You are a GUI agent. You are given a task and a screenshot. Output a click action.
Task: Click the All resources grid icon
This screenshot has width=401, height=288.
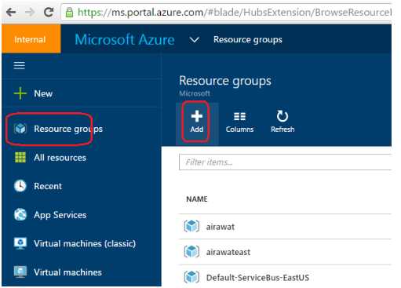(x=20, y=158)
